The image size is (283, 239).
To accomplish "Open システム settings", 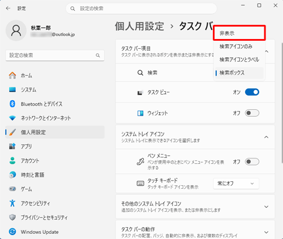I will tap(55, 89).
